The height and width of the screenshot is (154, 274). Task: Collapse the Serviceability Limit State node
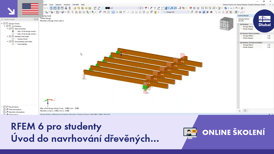tap(7, 41)
